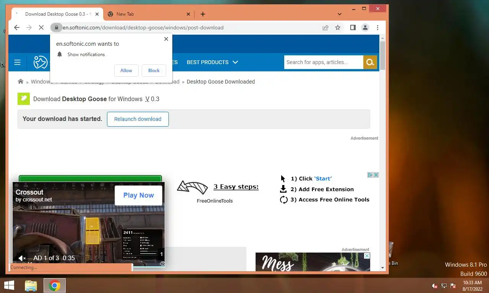Submit search with the magnifier button
This screenshot has height=293, width=489.
(x=370, y=62)
